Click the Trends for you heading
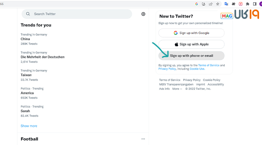262x145 pixels. [x=36, y=25]
